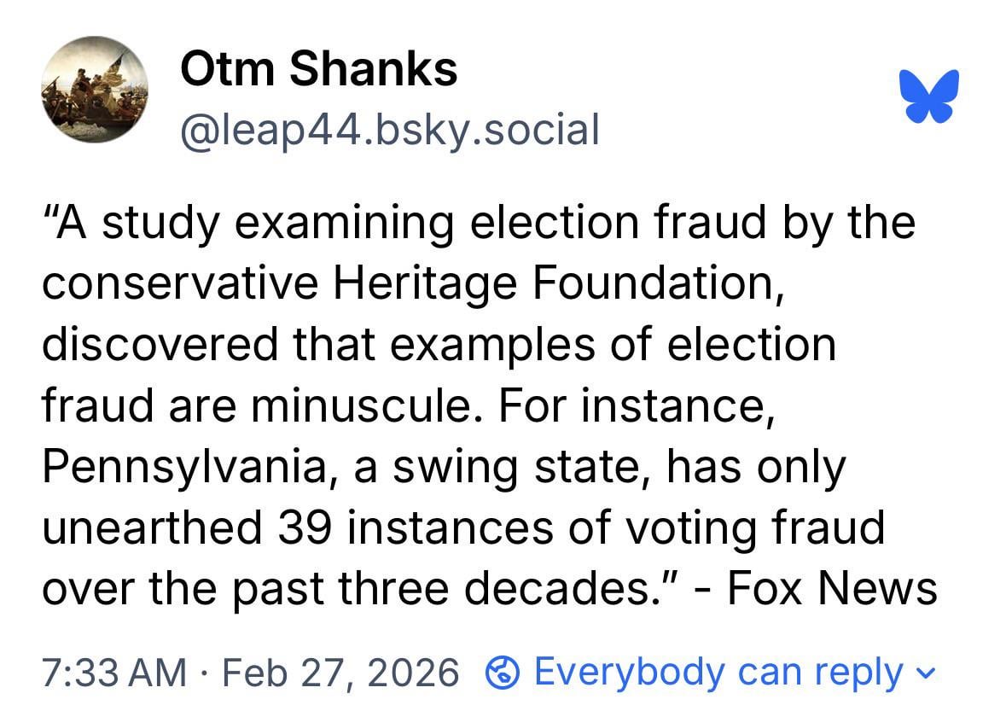Click the Feb 27, 2026 date
This screenshot has height=705, width=1006.
coord(340,673)
